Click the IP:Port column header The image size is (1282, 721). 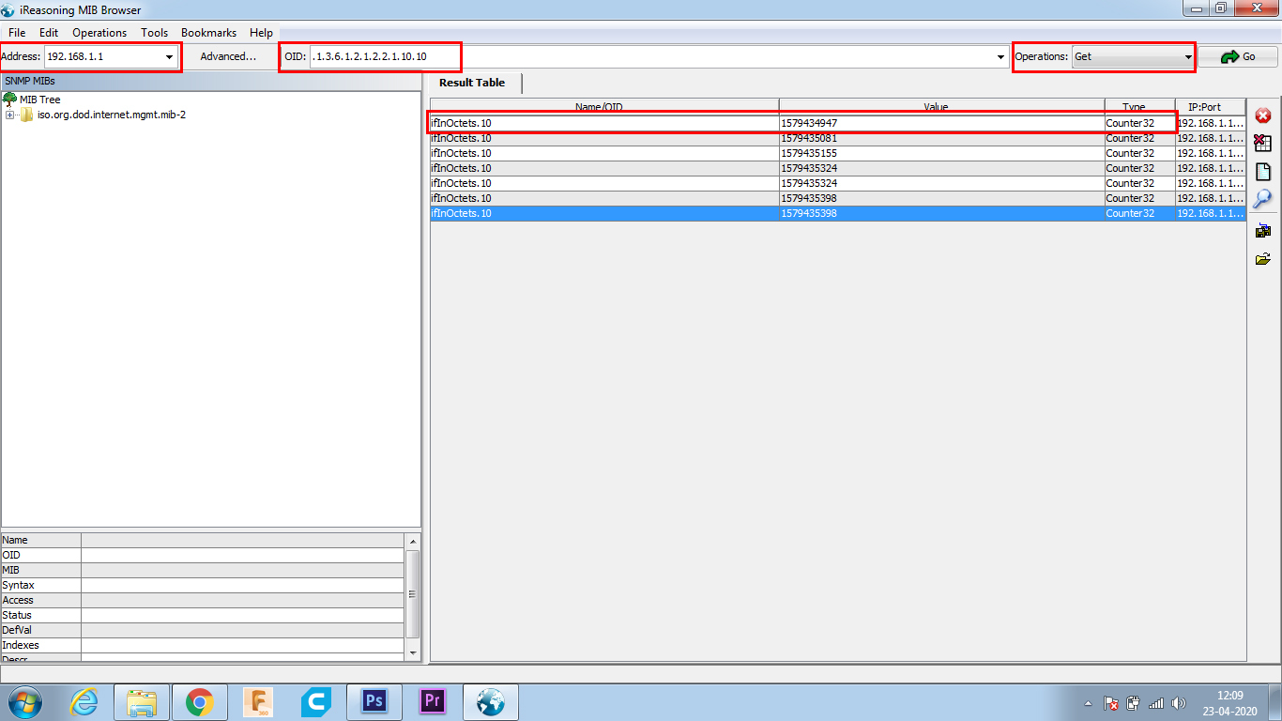(1210, 106)
